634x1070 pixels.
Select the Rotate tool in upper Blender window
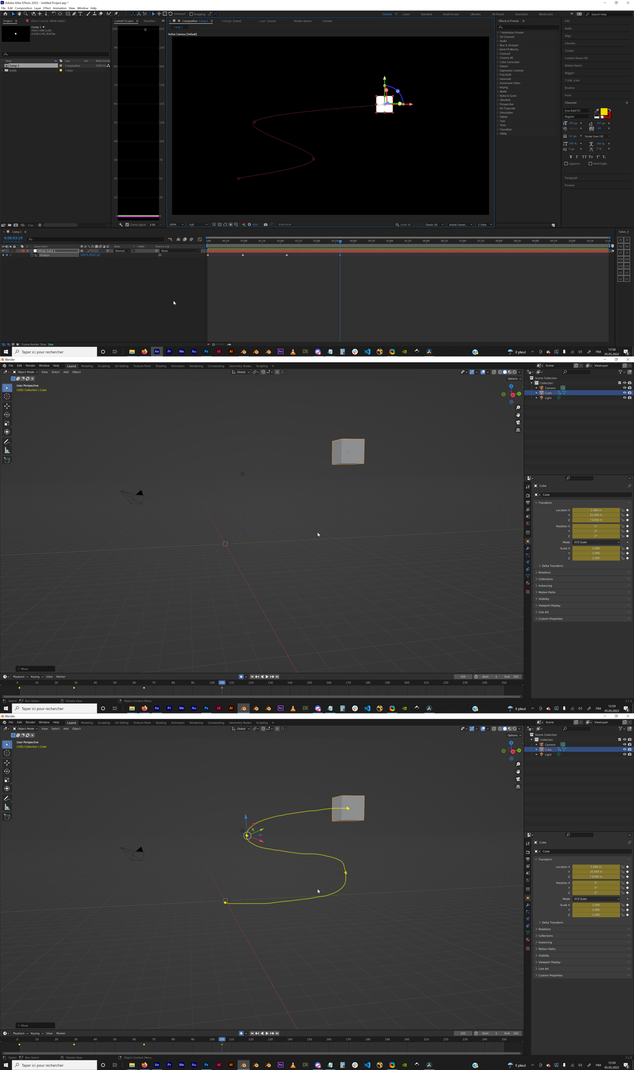(7, 414)
